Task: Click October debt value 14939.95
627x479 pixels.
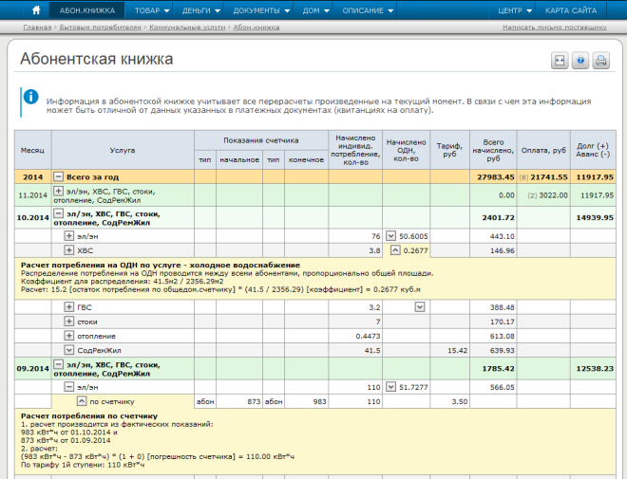Action: click(595, 217)
